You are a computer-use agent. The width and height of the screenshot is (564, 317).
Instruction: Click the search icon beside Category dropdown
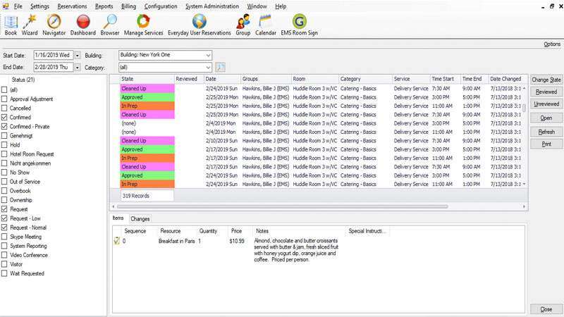pyautogui.click(x=220, y=67)
